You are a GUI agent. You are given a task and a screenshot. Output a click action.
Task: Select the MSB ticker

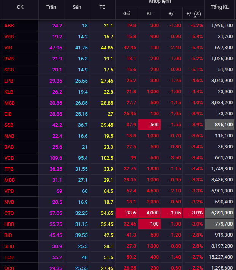click(x=10, y=103)
